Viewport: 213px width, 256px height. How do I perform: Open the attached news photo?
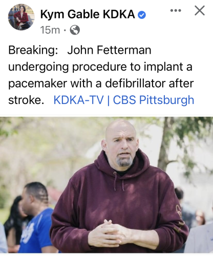[106, 185]
